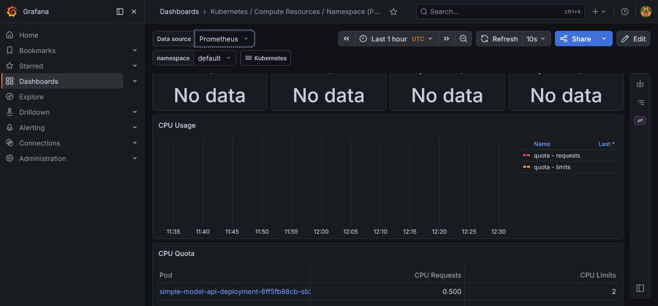This screenshot has width=658, height=306.
Task: Sort legend by Name column
Action: [542, 144]
